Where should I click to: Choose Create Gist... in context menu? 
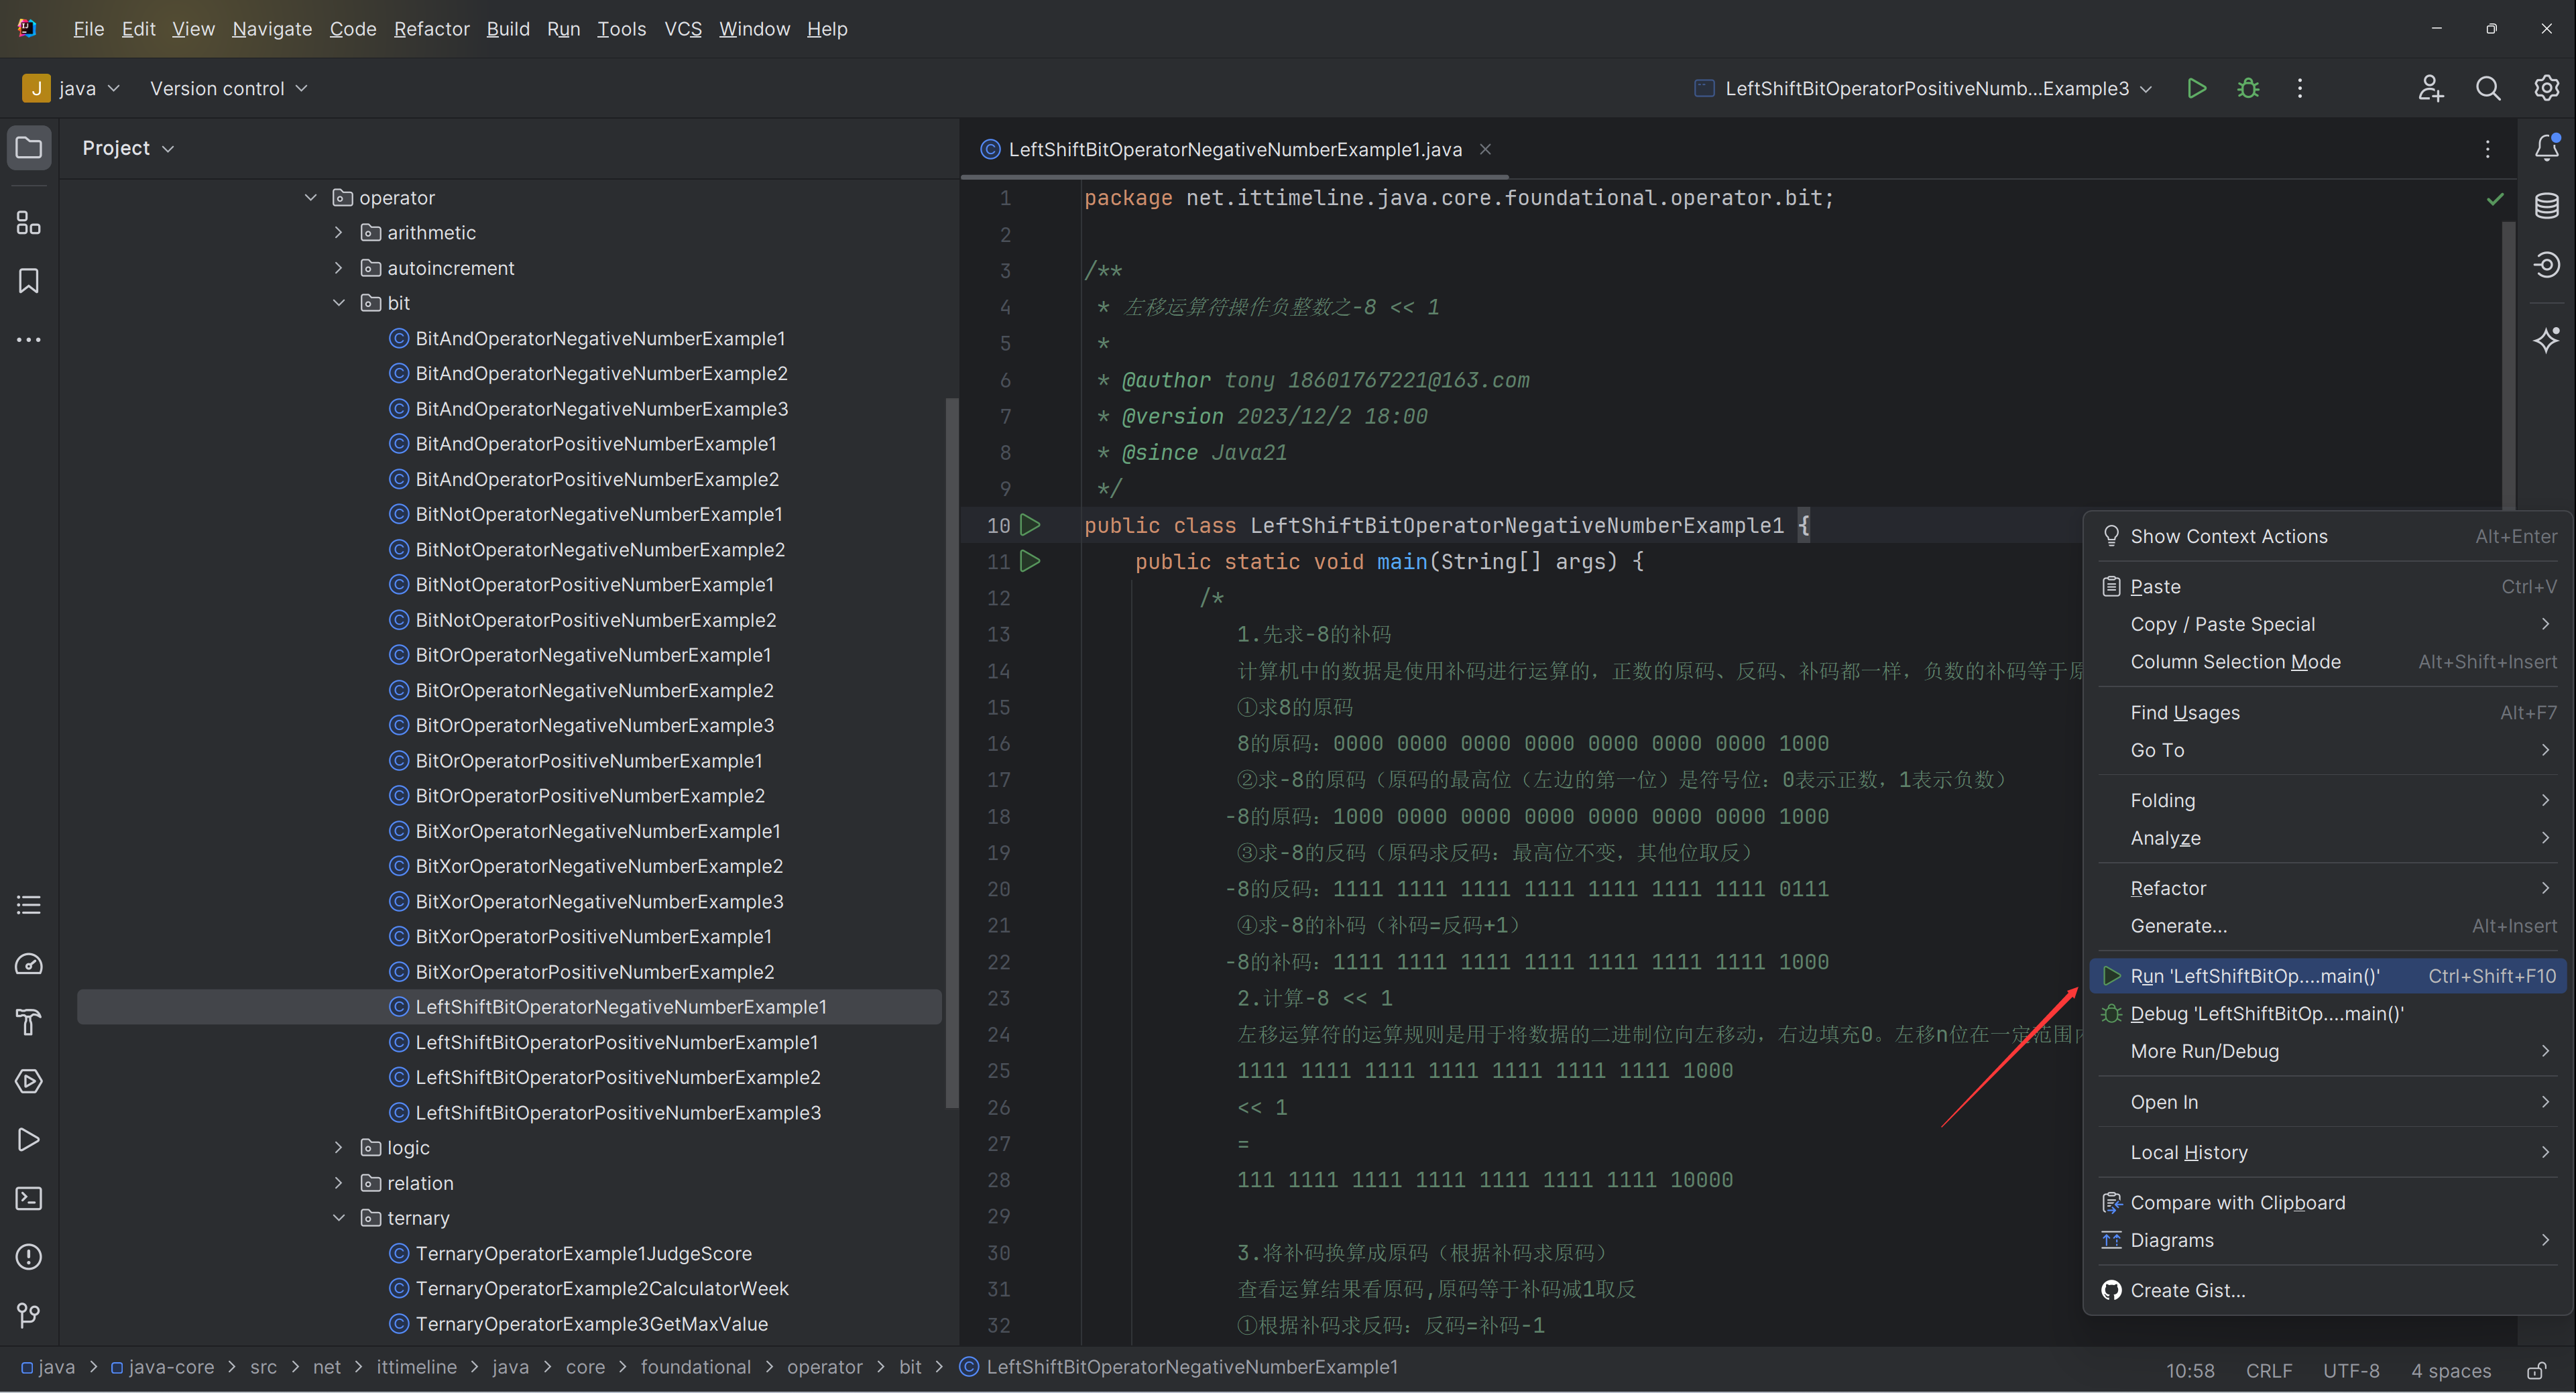pos(2329,1291)
